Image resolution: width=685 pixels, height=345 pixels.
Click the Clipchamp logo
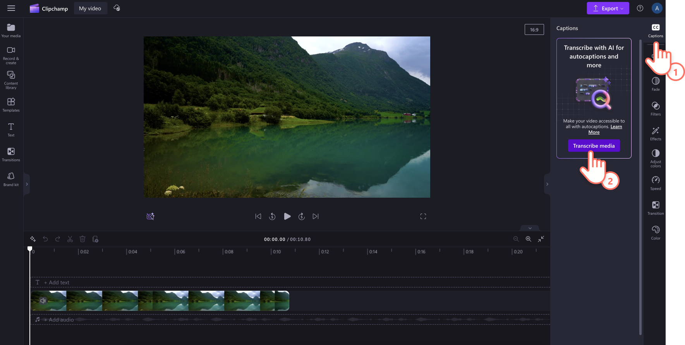(x=49, y=9)
